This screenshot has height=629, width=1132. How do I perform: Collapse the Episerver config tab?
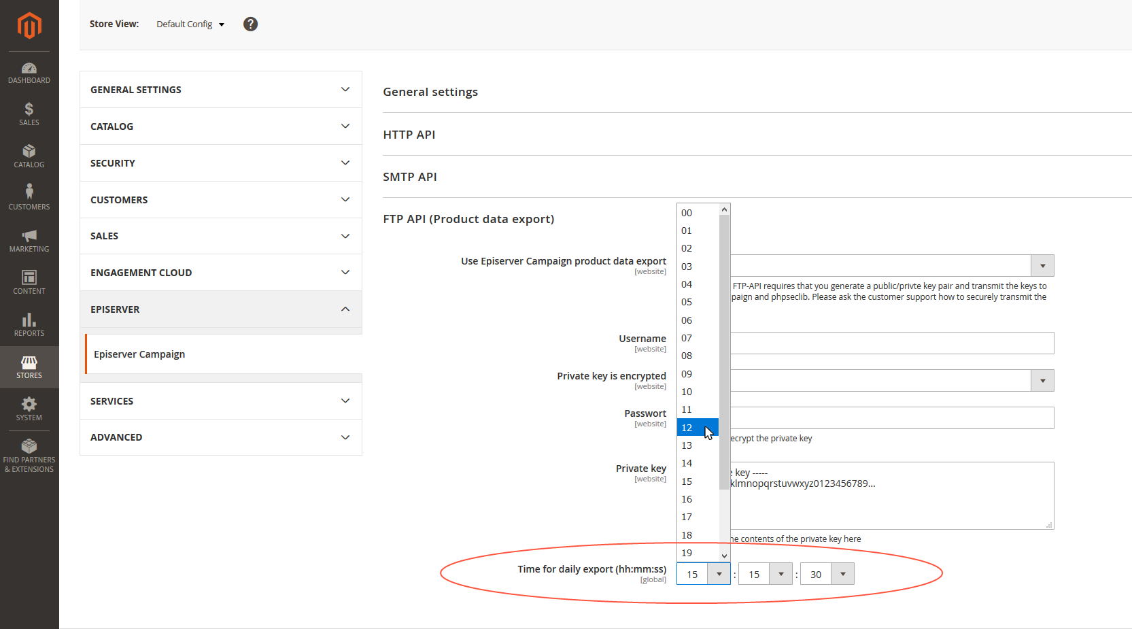click(221, 309)
